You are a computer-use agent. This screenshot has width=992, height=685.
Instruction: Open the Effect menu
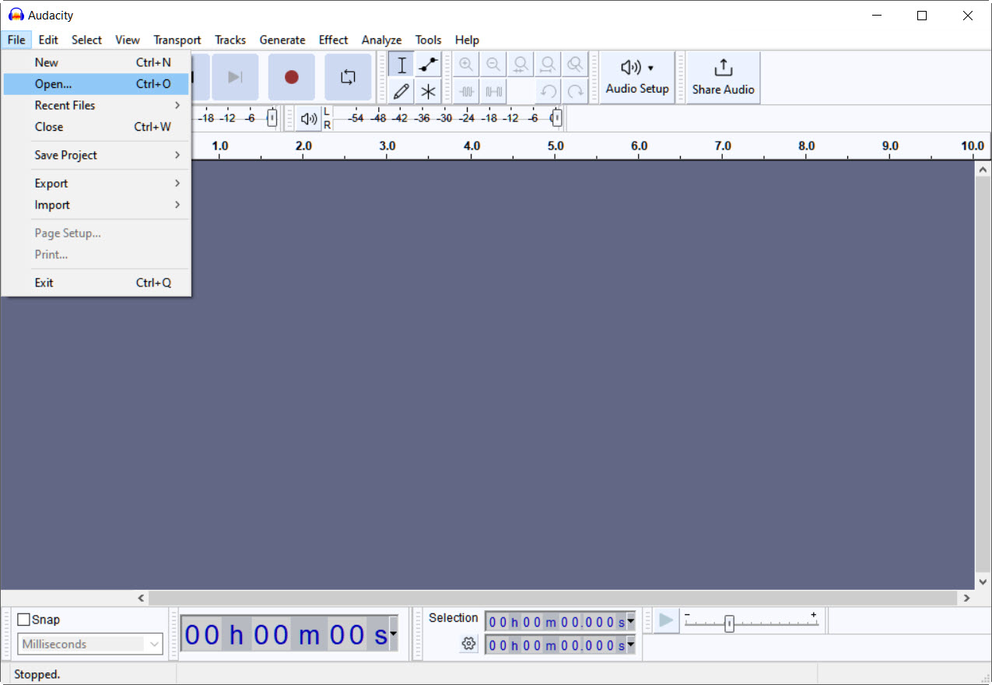tap(333, 40)
